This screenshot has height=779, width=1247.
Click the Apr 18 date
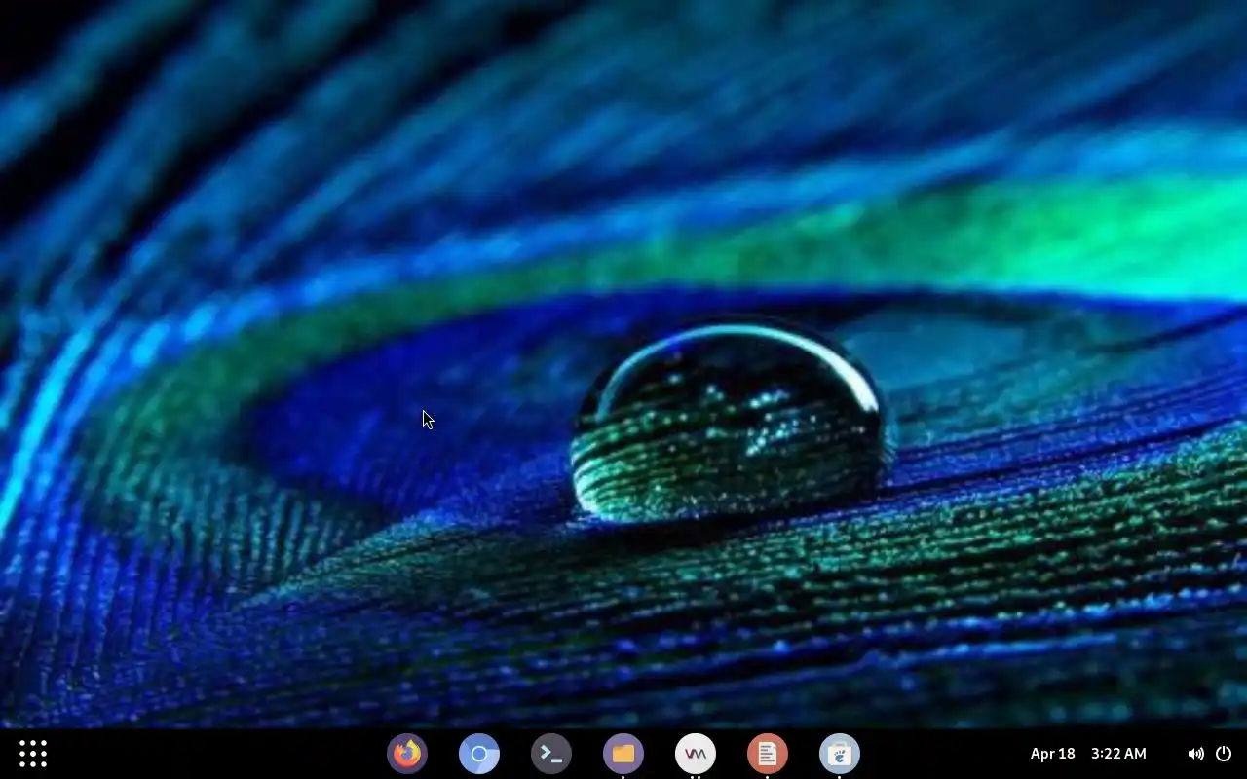point(1053,754)
